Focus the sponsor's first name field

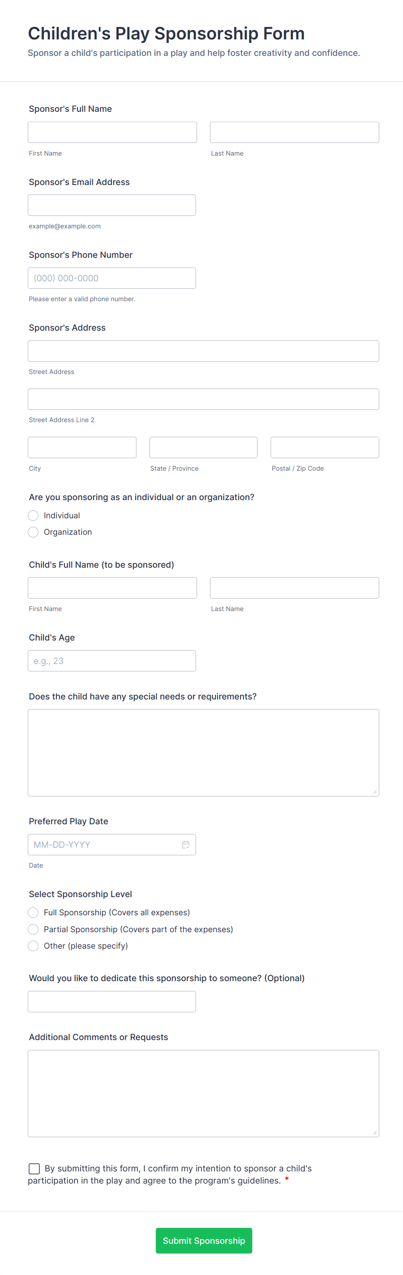coord(112,132)
